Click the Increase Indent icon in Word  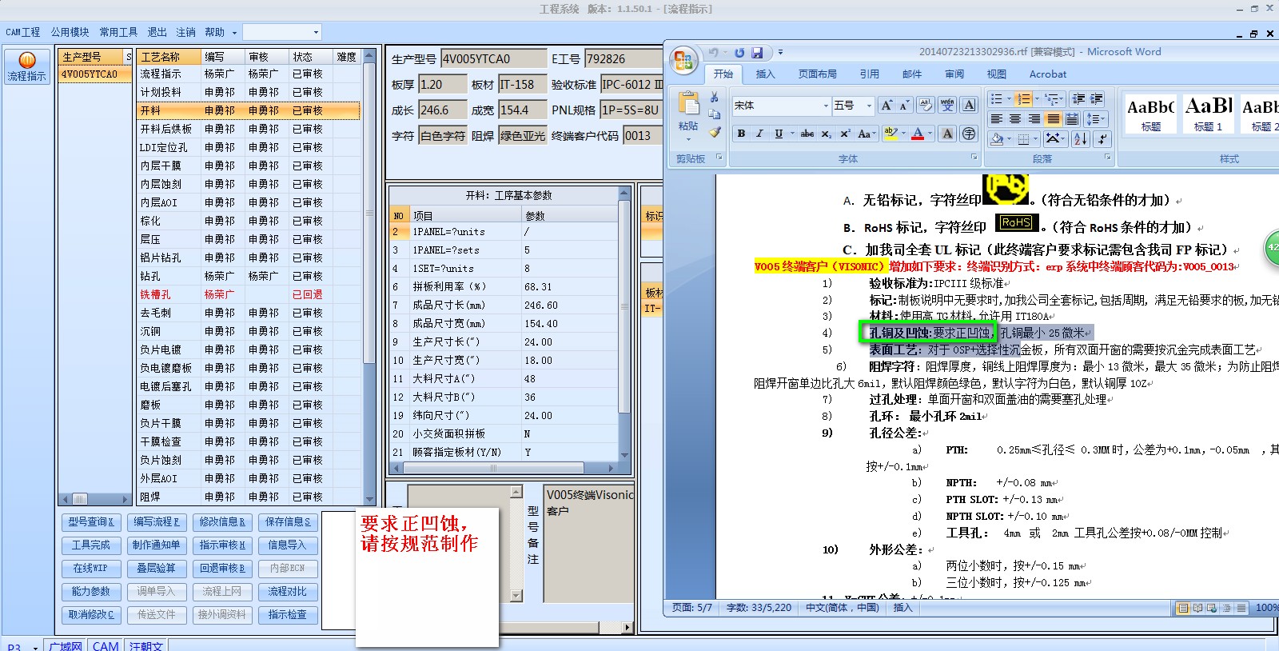(x=1096, y=98)
